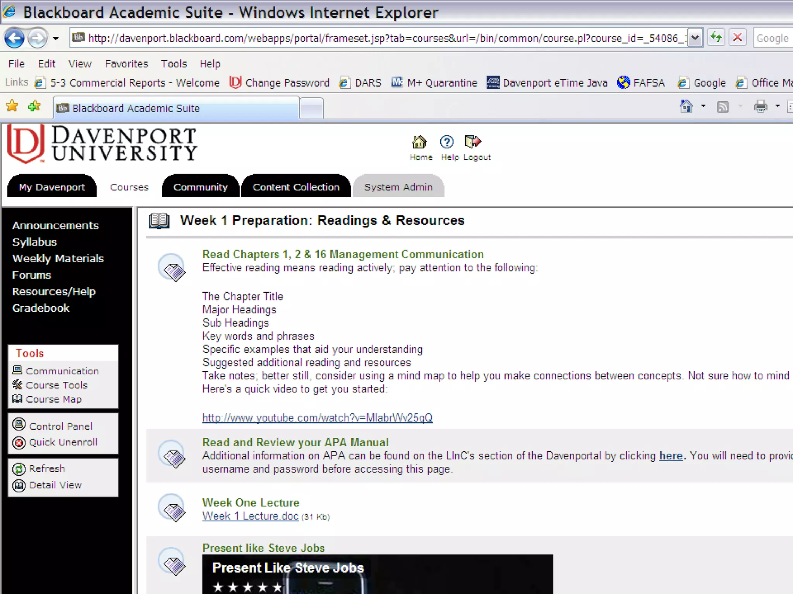The image size is (793, 594).
Task: Switch to the Content Collection tab
Action: (x=296, y=187)
